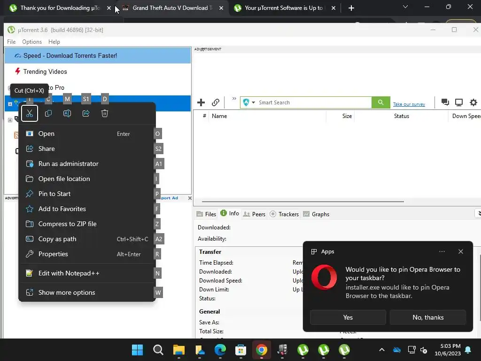This screenshot has width=481, height=361.
Task: Open the Take our survey link
Action: coord(409,104)
